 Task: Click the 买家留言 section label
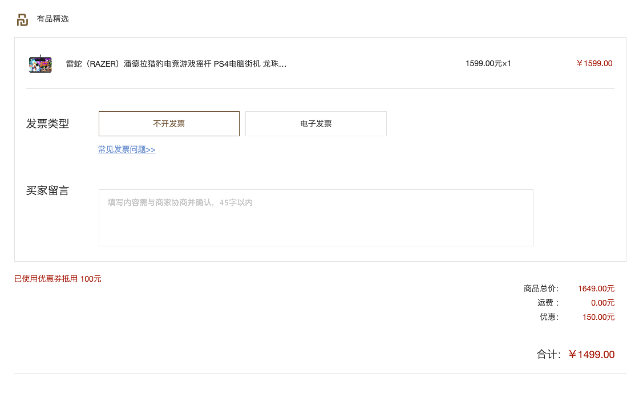click(47, 190)
